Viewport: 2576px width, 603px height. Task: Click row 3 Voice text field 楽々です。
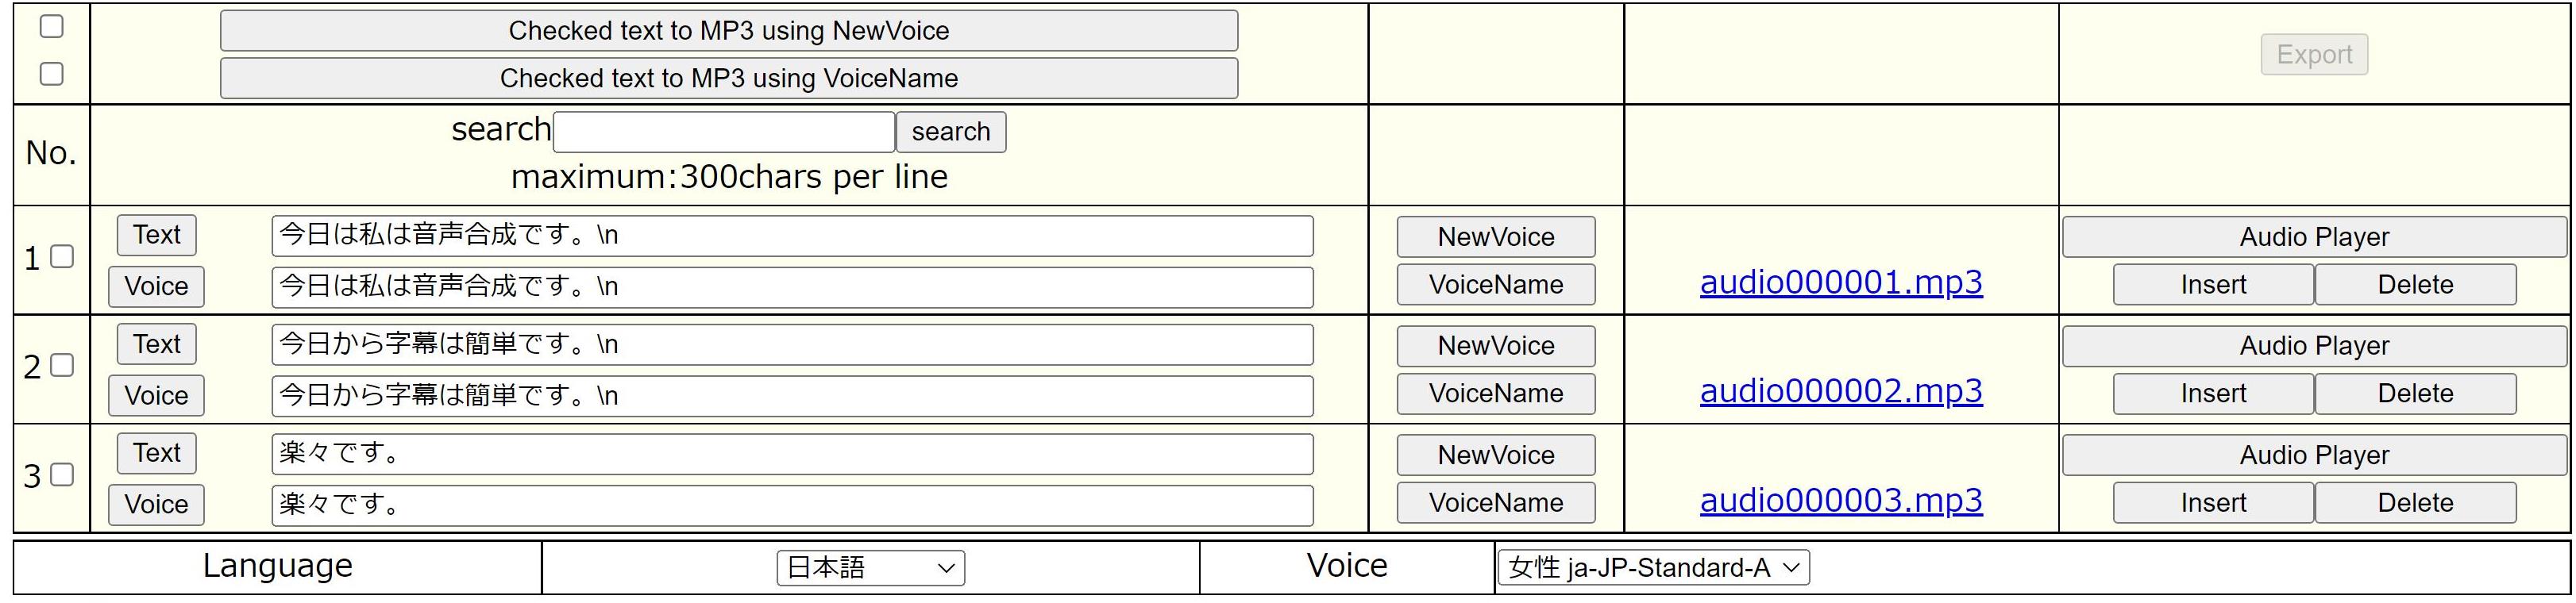[792, 505]
